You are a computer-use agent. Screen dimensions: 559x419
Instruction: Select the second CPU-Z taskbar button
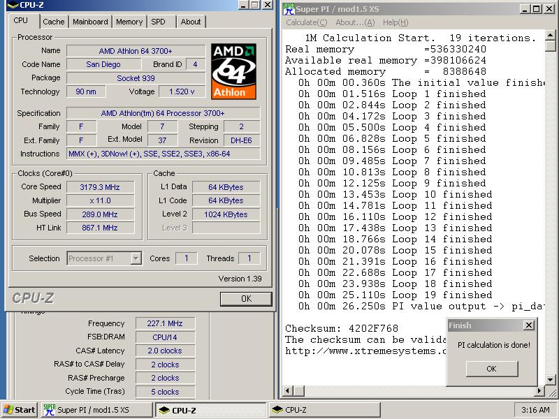pyautogui.click(x=324, y=410)
